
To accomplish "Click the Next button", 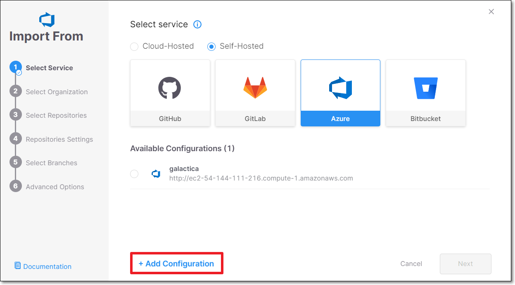I will click(x=465, y=264).
